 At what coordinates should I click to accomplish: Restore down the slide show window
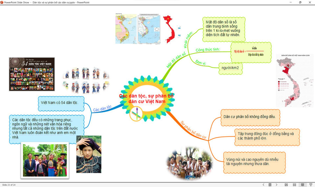(300, 2)
